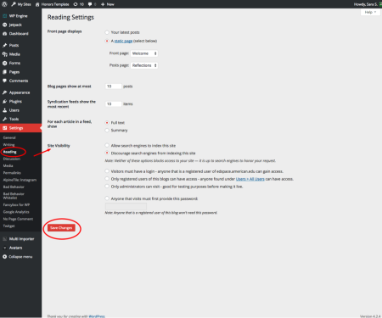Viewport: 382px width, 318px height.
Task: Click the Plugins sidebar icon
Action: coord(4,102)
